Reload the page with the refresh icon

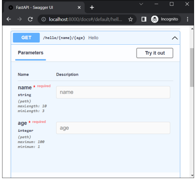(x=30, y=19)
